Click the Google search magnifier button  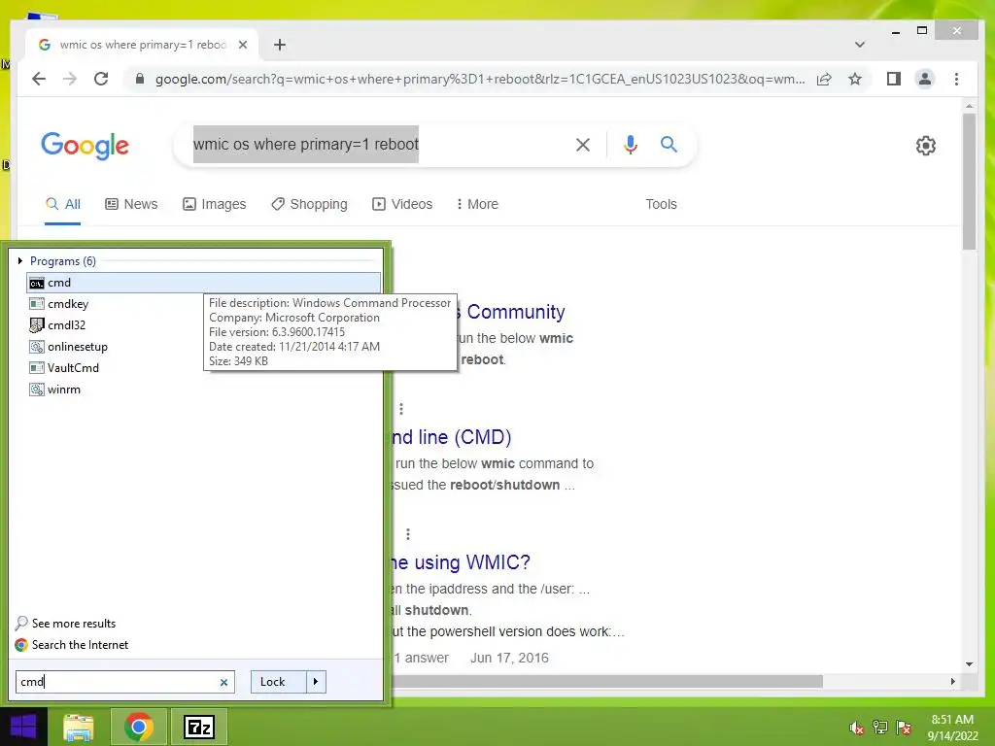669,145
